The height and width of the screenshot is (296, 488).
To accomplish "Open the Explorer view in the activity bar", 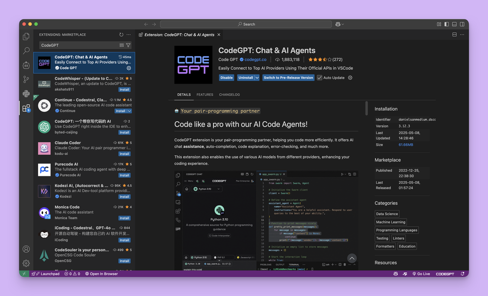I will [26, 36].
